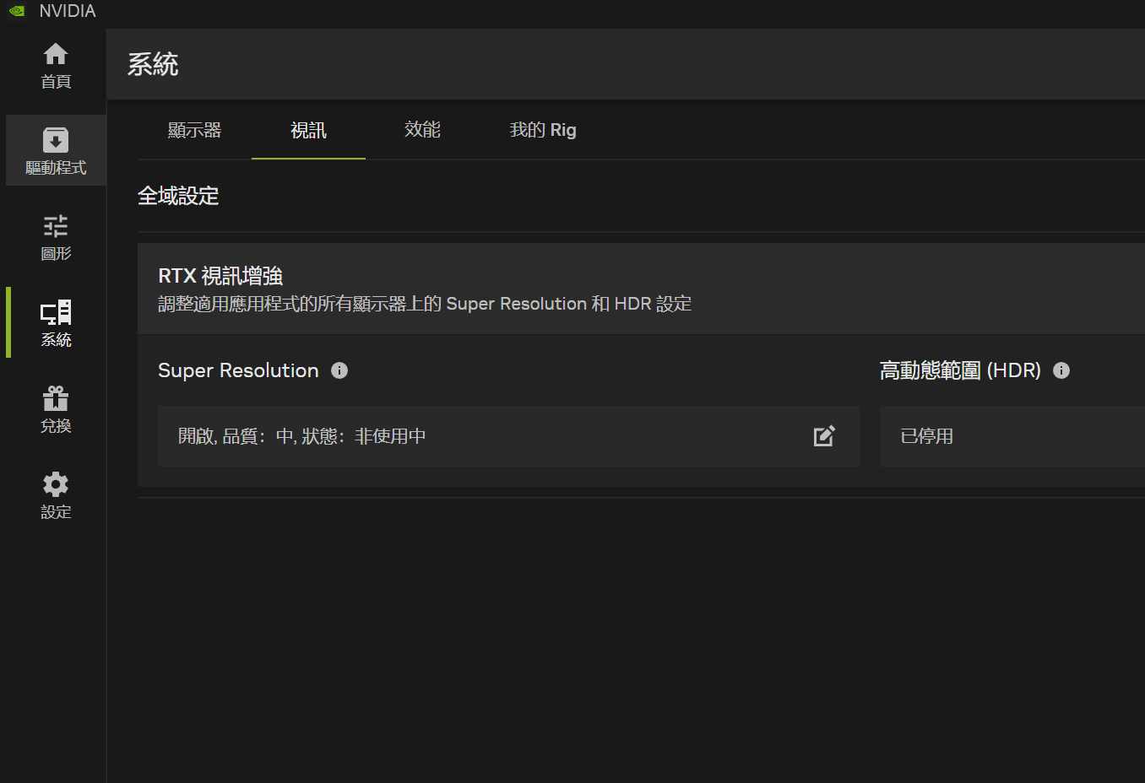Show info tooltip next to Super Resolution

(x=339, y=370)
